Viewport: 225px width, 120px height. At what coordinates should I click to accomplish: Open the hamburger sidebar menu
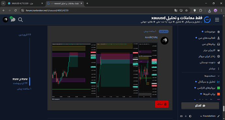tap(217, 20)
